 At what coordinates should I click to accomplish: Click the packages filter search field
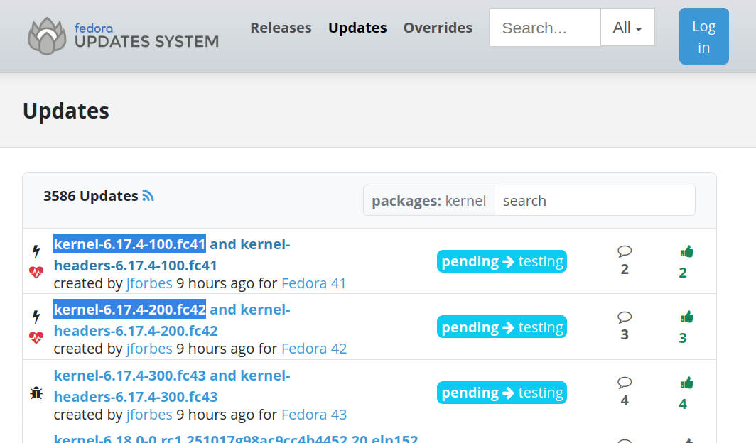(594, 201)
